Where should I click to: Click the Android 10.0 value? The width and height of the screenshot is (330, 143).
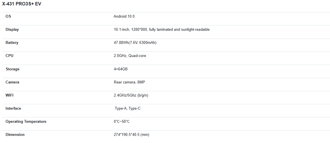click(x=124, y=16)
